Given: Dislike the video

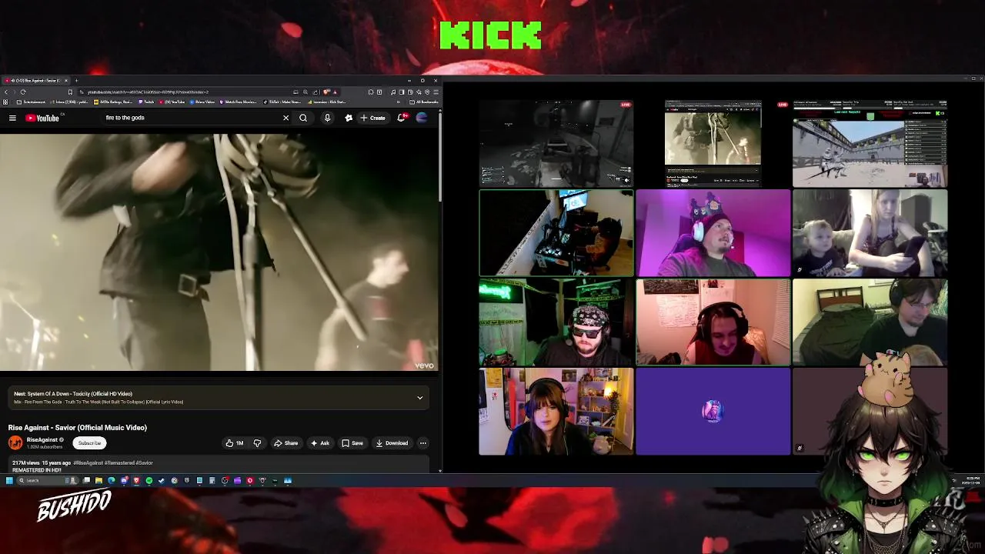Looking at the screenshot, I should click(x=257, y=443).
